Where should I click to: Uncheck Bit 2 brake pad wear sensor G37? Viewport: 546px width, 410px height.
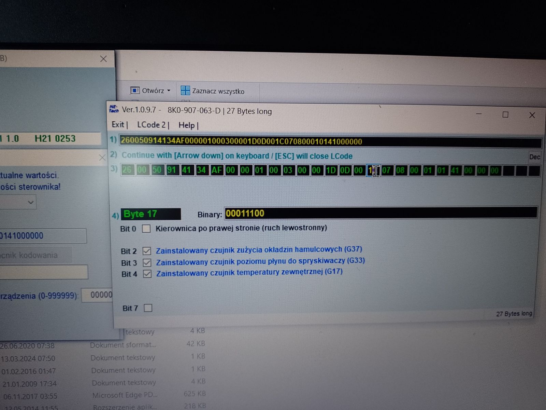(x=147, y=251)
